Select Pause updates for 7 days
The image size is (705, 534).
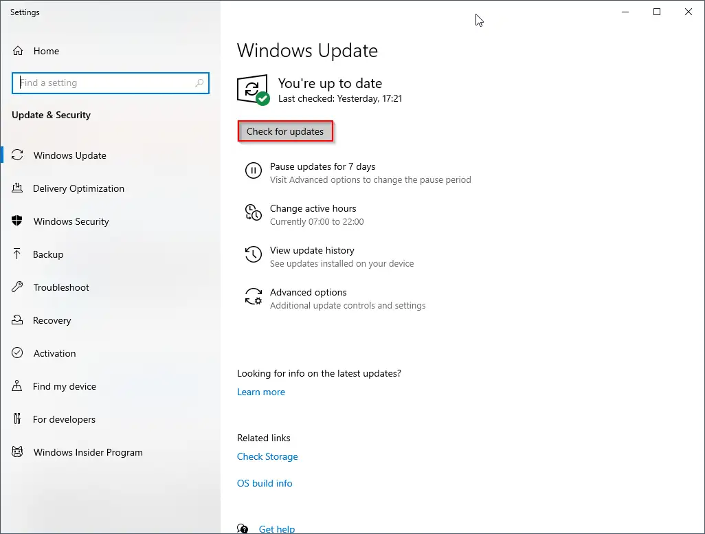(x=322, y=166)
